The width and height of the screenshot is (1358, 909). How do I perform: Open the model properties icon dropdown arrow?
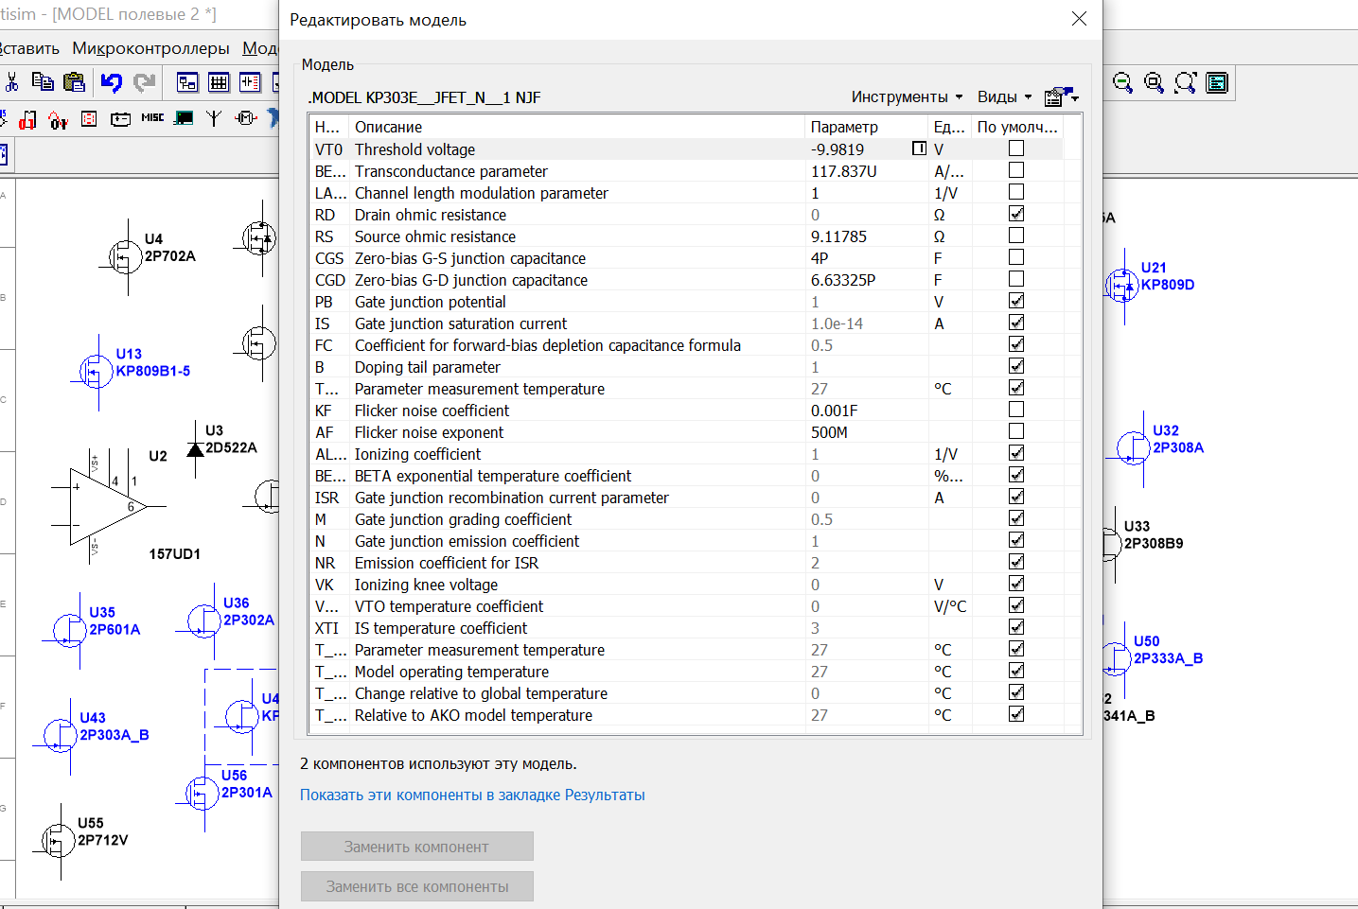[1075, 97]
